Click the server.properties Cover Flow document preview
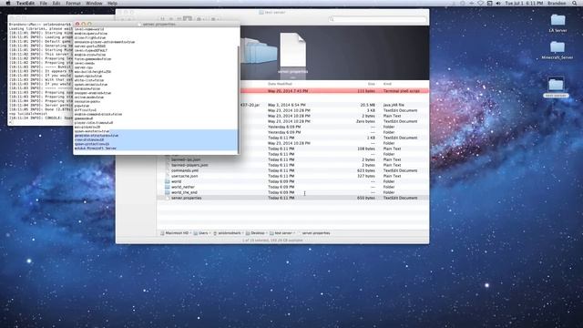 pos(292,50)
